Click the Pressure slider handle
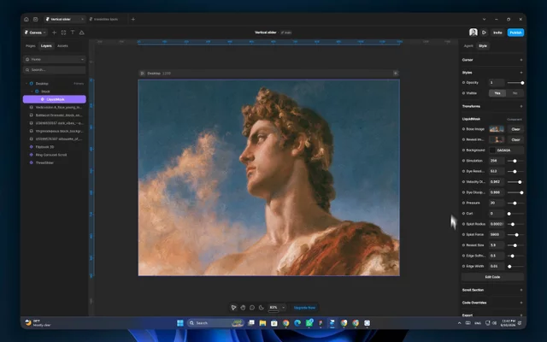The width and height of the screenshot is (547, 342). (515, 203)
